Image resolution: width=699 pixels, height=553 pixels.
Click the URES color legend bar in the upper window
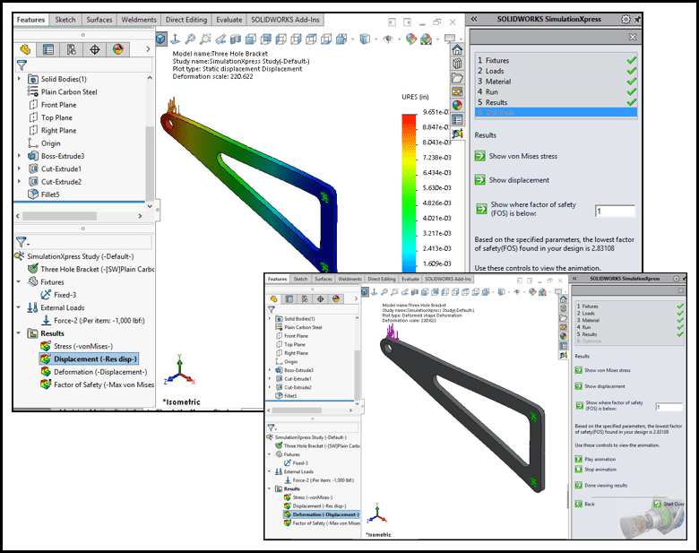(409, 194)
